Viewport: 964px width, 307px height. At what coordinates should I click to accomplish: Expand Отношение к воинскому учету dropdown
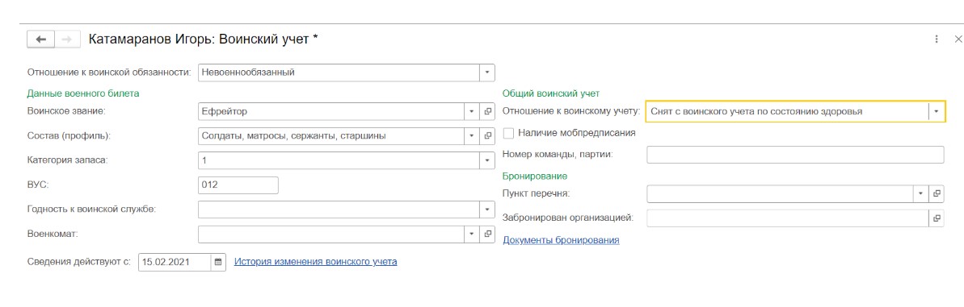pyautogui.click(x=937, y=111)
